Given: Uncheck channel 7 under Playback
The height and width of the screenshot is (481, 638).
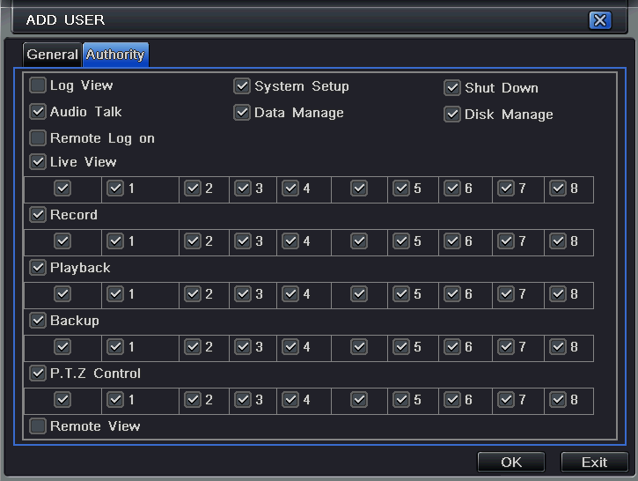Looking at the screenshot, I should [x=506, y=294].
